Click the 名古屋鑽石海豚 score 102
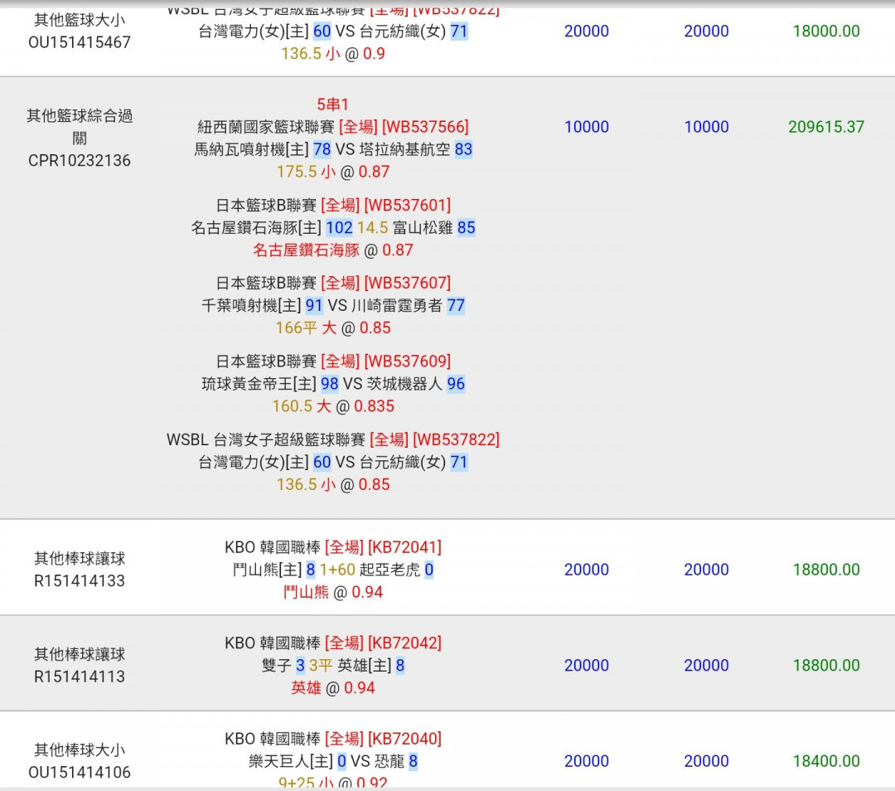This screenshot has width=895, height=791. pos(339,228)
